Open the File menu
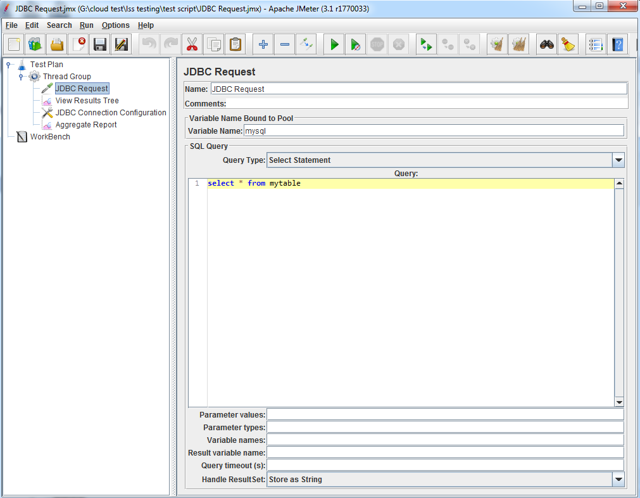The height and width of the screenshot is (498, 640). tap(11, 25)
